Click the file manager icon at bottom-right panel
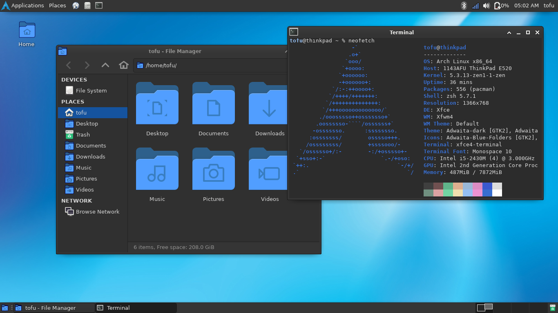The image size is (558, 313). [553, 308]
